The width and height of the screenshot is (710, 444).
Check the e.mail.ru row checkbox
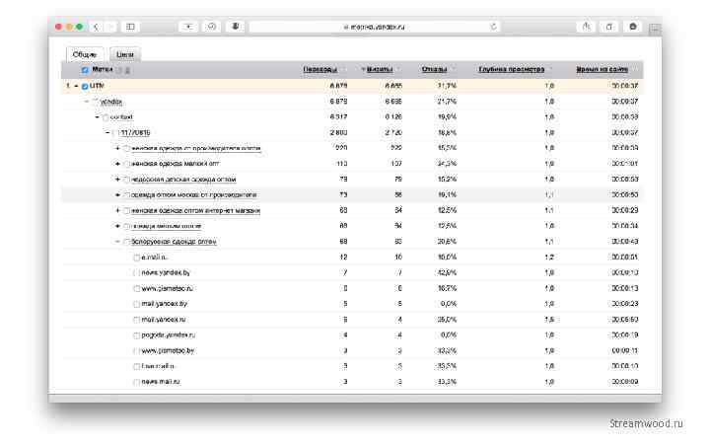tap(137, 257)
